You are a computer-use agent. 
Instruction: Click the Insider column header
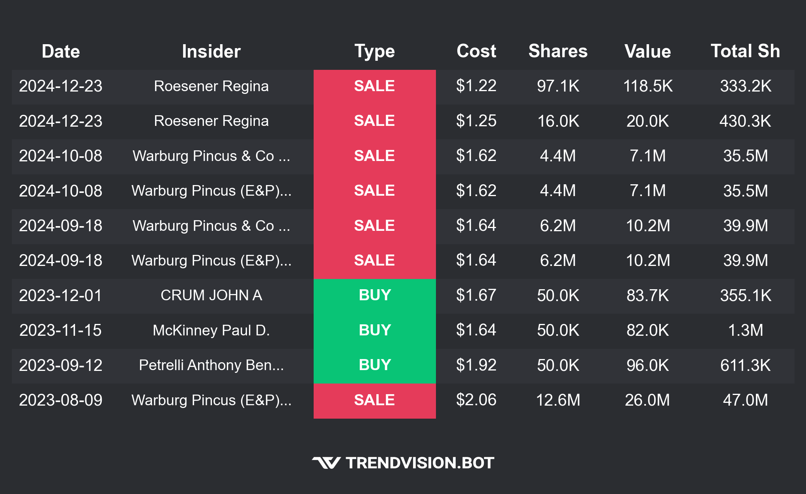coord(211,51)
